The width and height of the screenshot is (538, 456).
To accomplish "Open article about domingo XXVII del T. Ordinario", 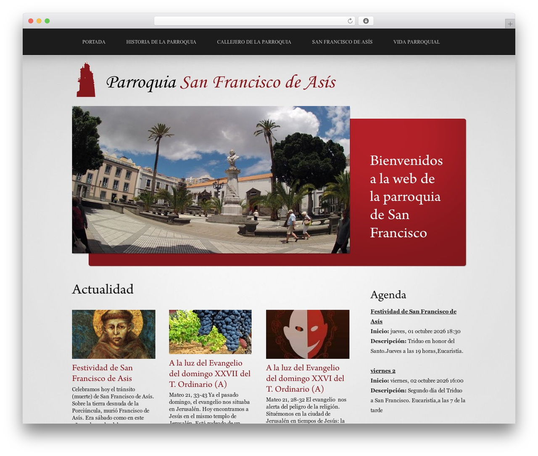I will tap(210, 374).
